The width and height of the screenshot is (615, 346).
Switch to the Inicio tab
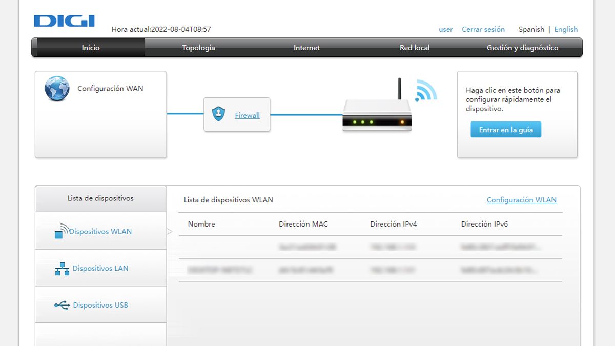coord(90,48)
